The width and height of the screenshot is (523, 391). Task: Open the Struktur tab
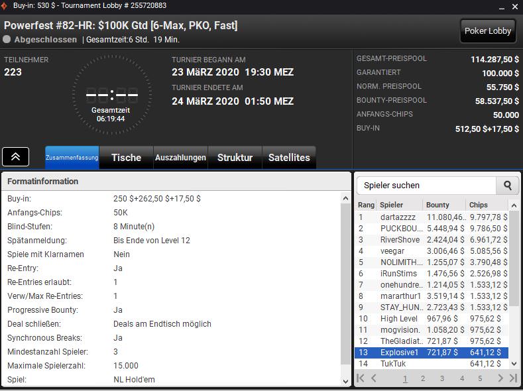[235, 158]
